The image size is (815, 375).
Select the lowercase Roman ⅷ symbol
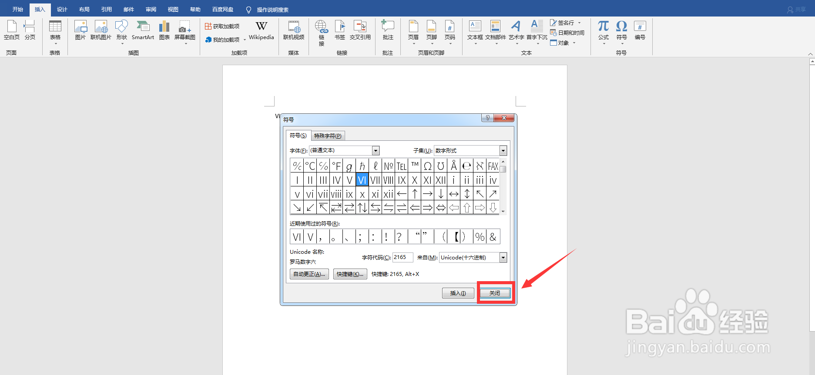[x=336, y=194]
